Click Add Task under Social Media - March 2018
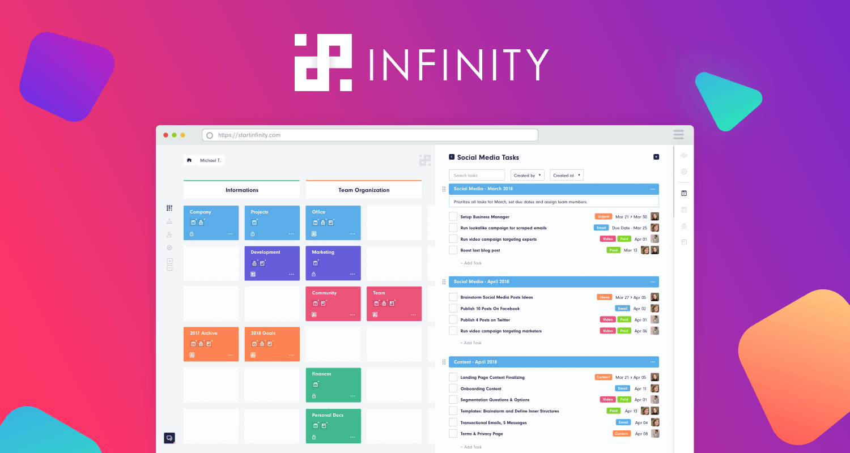 click(471, 263)
